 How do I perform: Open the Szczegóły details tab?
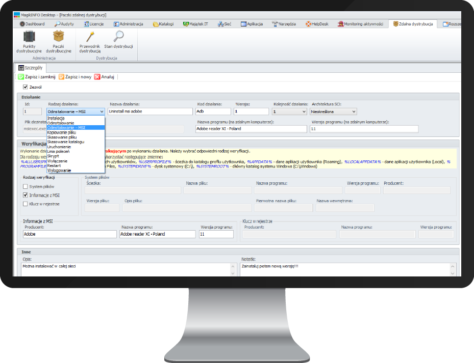click(31, 68)
